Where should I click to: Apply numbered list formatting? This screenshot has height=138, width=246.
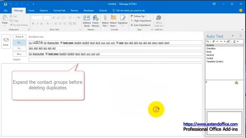[x=70, y=18]
